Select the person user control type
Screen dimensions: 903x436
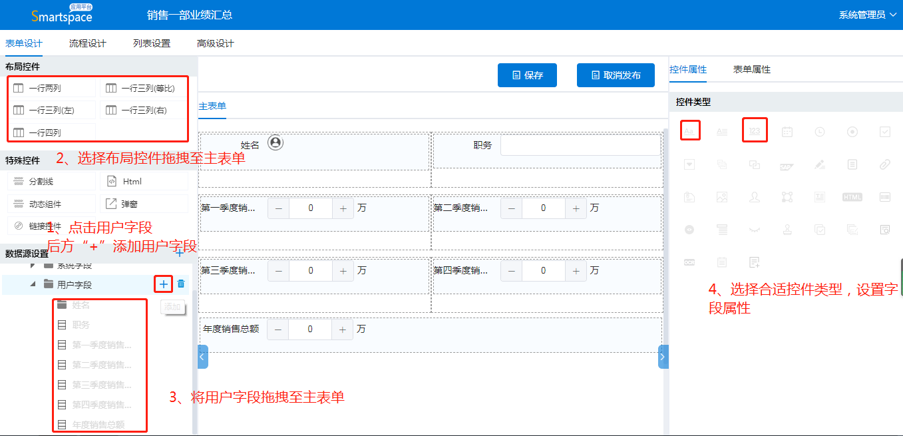[x=755, y=197]
